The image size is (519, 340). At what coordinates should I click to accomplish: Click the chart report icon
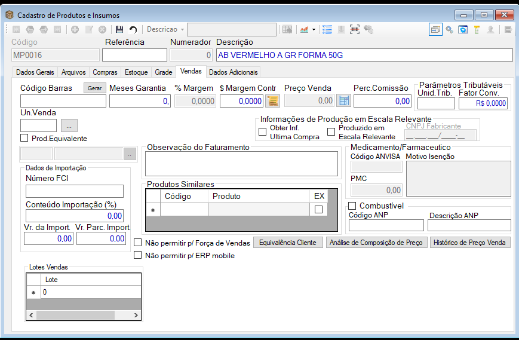pyautogui.click(x=304, y=29)
